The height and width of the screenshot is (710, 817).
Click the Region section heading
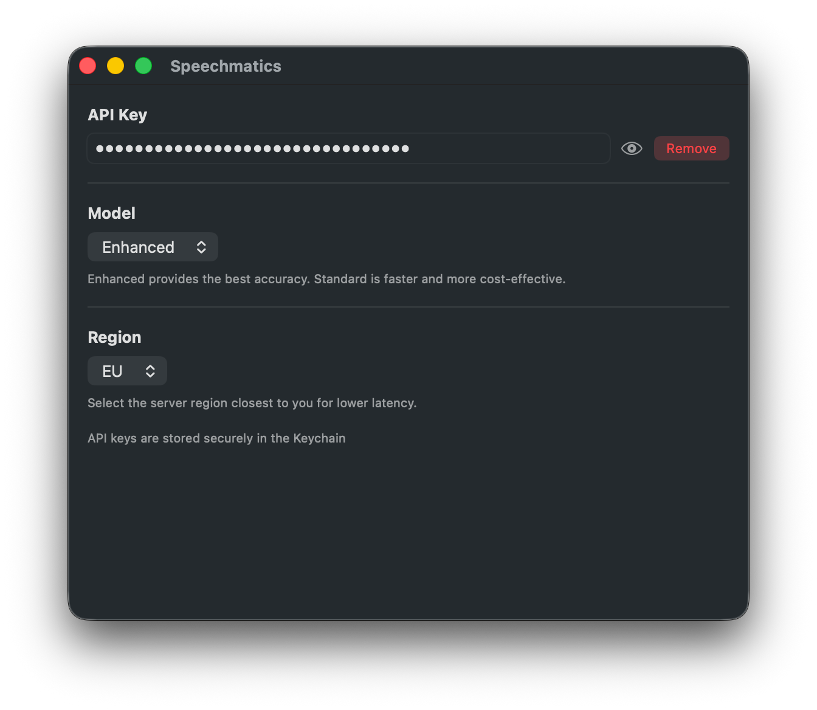click(114, 337)
